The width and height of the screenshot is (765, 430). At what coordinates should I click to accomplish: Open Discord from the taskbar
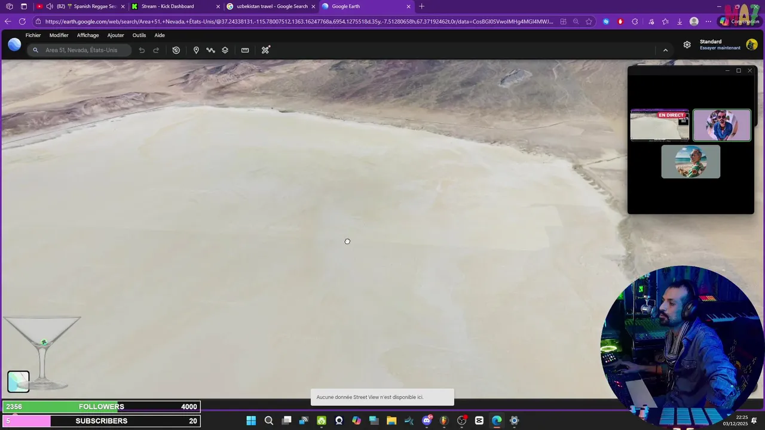pyautogui.click(x=427, y=421)
